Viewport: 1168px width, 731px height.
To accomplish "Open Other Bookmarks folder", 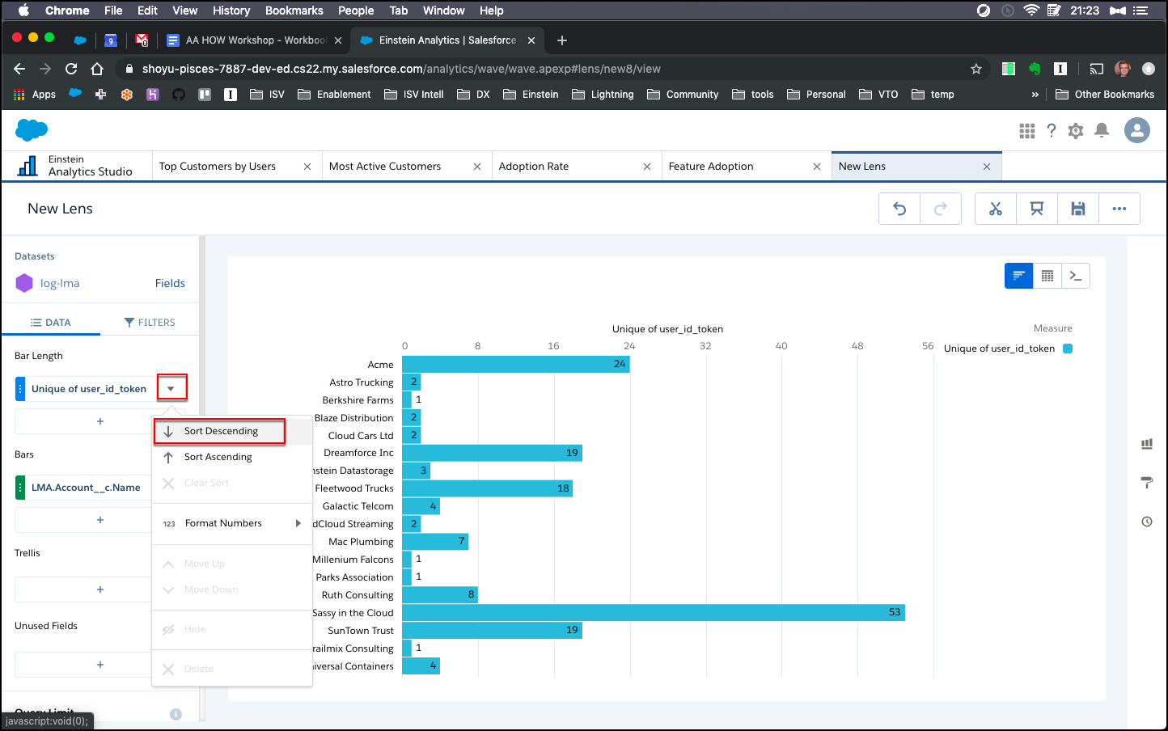I will [1105, 95].
